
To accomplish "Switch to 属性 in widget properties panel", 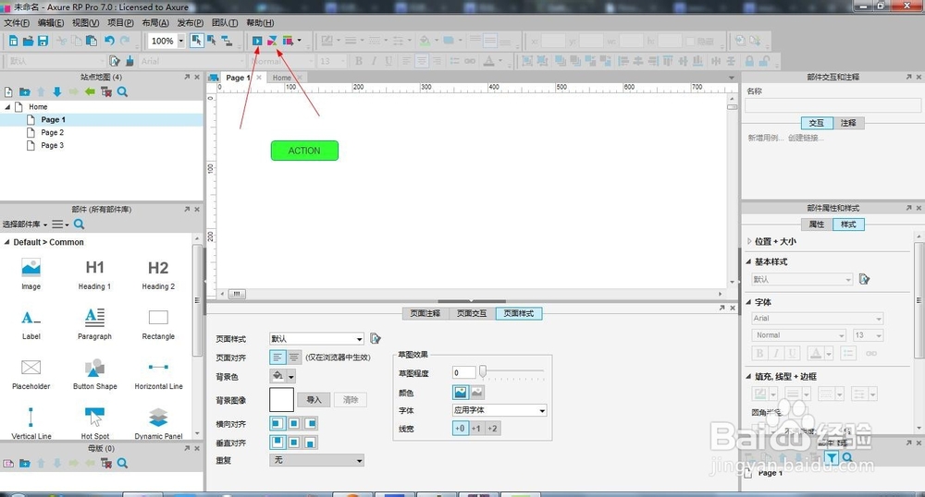I will (817, 224).
